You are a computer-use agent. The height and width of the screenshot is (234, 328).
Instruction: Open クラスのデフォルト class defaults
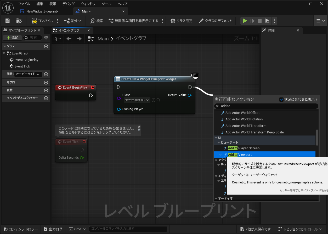(x=215, y=21)
